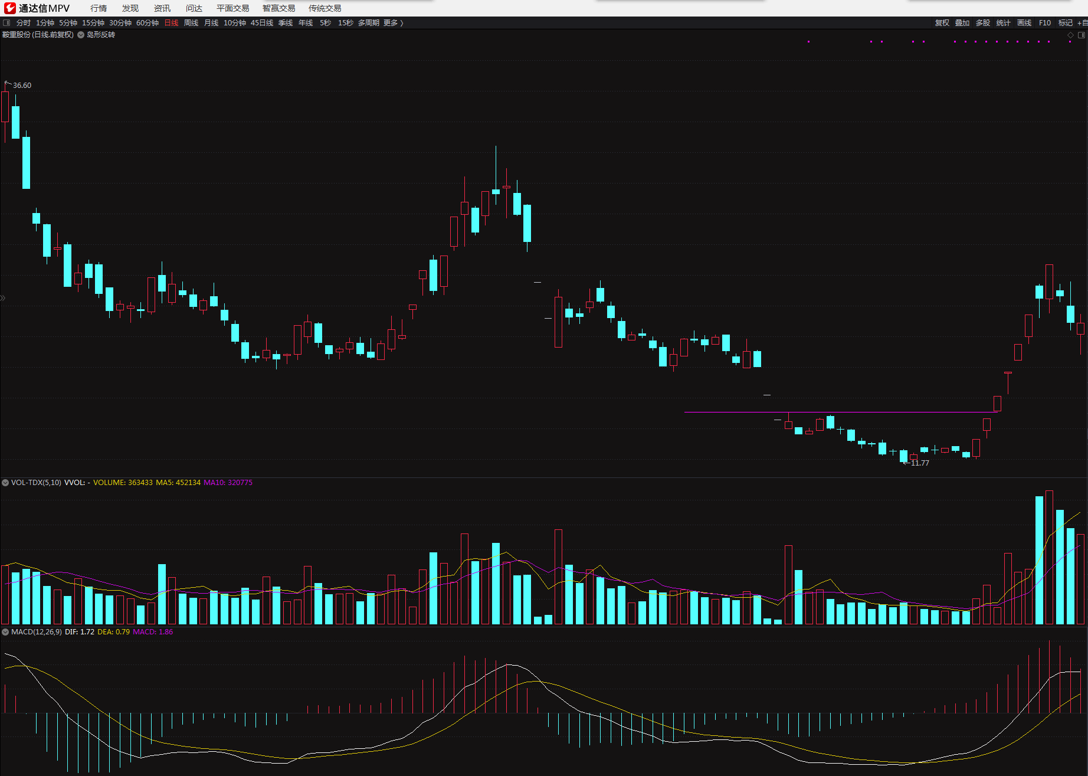
Task: Open the 多周期 multi-period view
Action: click(x=369, y=23)
